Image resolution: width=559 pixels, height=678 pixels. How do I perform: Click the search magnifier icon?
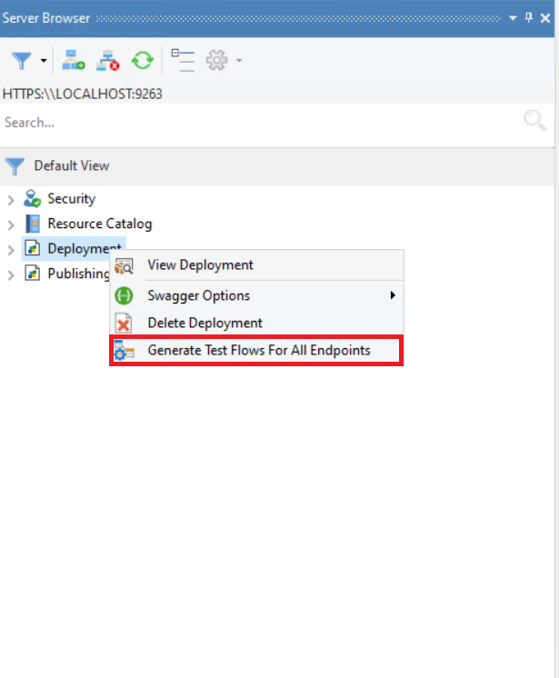534,122
